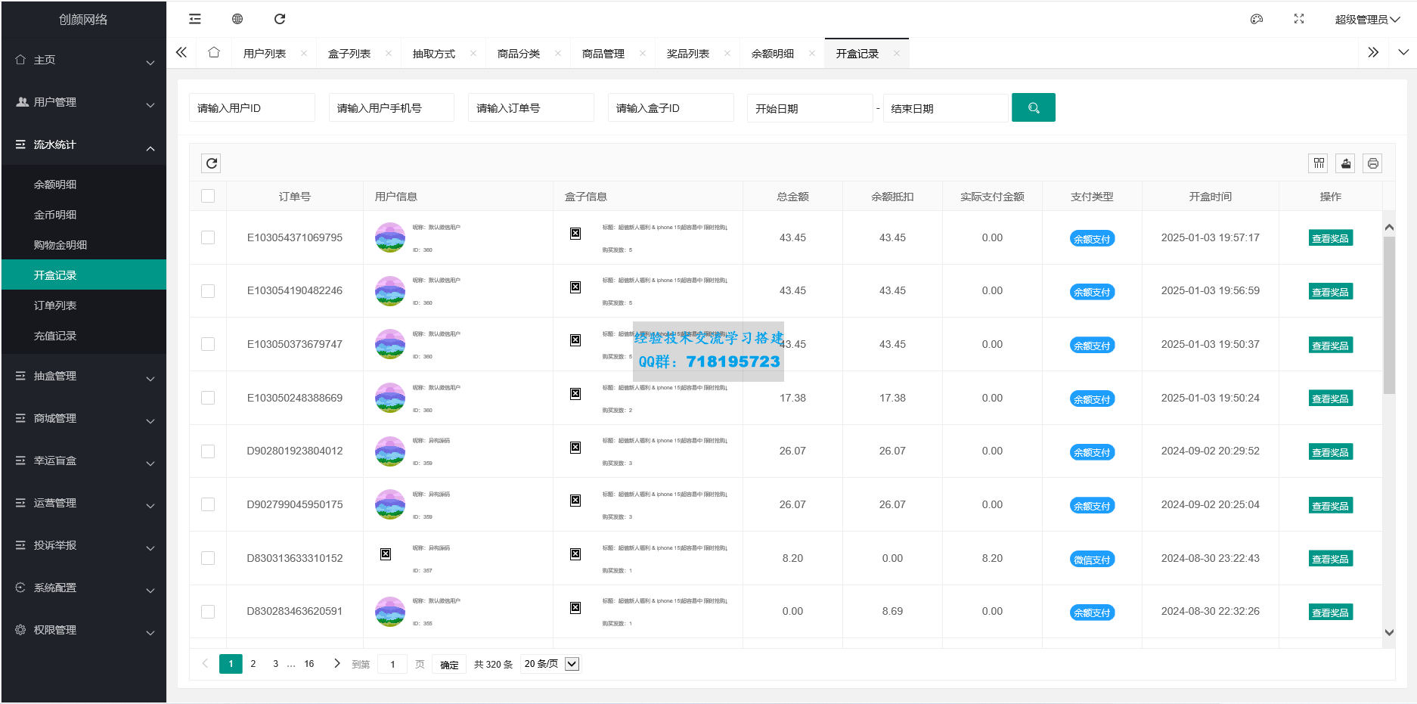This screenshot has height=704, width=1417.
Task: Click 查看奖品 for order E103050248388669
Action: [x=1330, y=399]
